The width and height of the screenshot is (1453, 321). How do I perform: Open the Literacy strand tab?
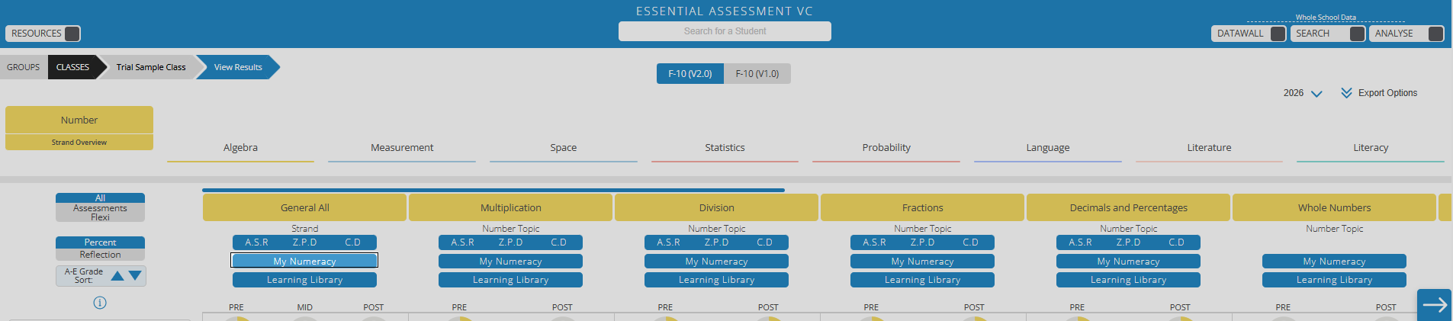coord(1371,148)
